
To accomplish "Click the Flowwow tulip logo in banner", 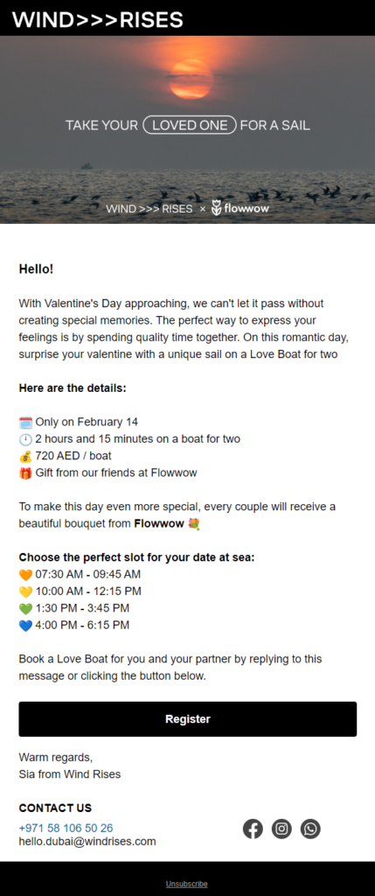I will [x=217, y=208].
